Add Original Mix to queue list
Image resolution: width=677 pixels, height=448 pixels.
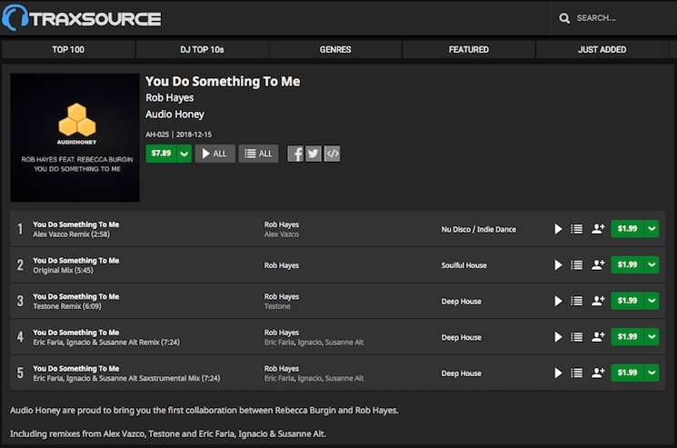point(576,265)
